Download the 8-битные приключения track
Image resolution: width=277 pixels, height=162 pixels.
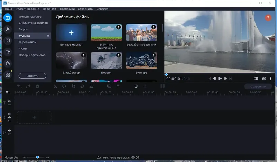click(x=118, y=27)
